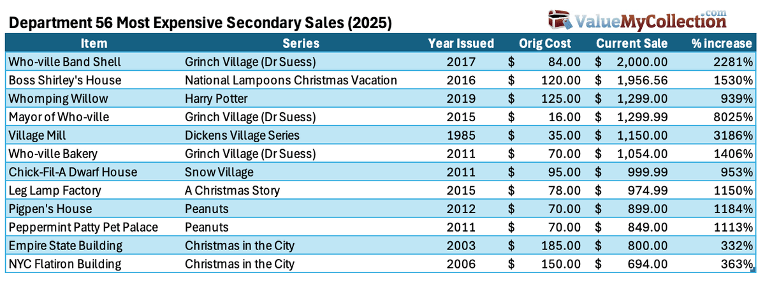Select the Peppermint Patty Pet Palace cell
The width and height of the screenshot is (765, 289).
(x=82, y=227)
